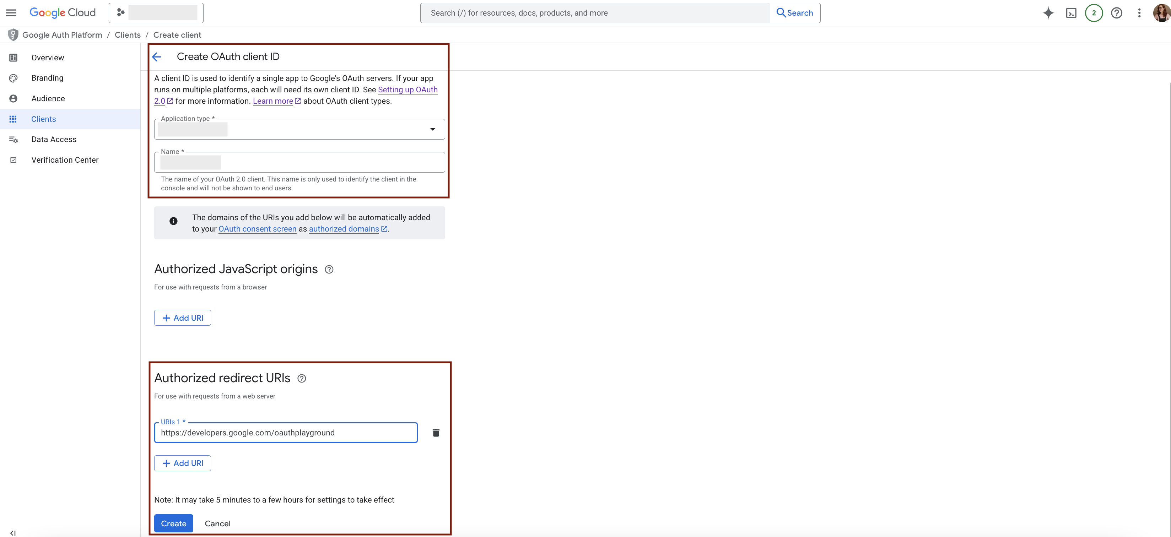Open the Cloud Shell terminal

1071,13
